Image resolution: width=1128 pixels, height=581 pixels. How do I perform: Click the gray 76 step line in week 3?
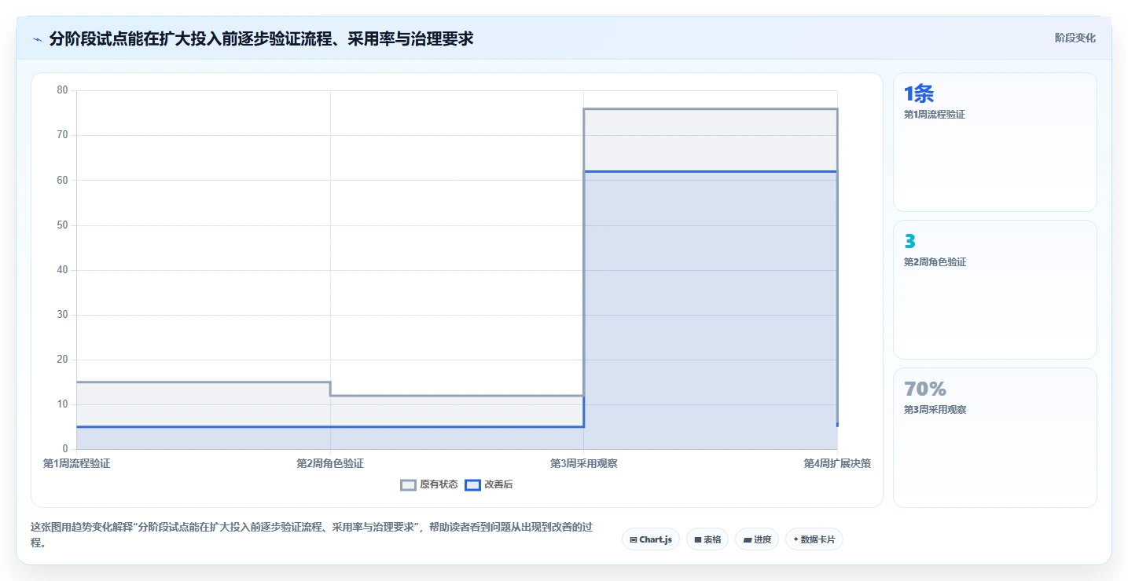pyautogui.click(x=711, y=109)
